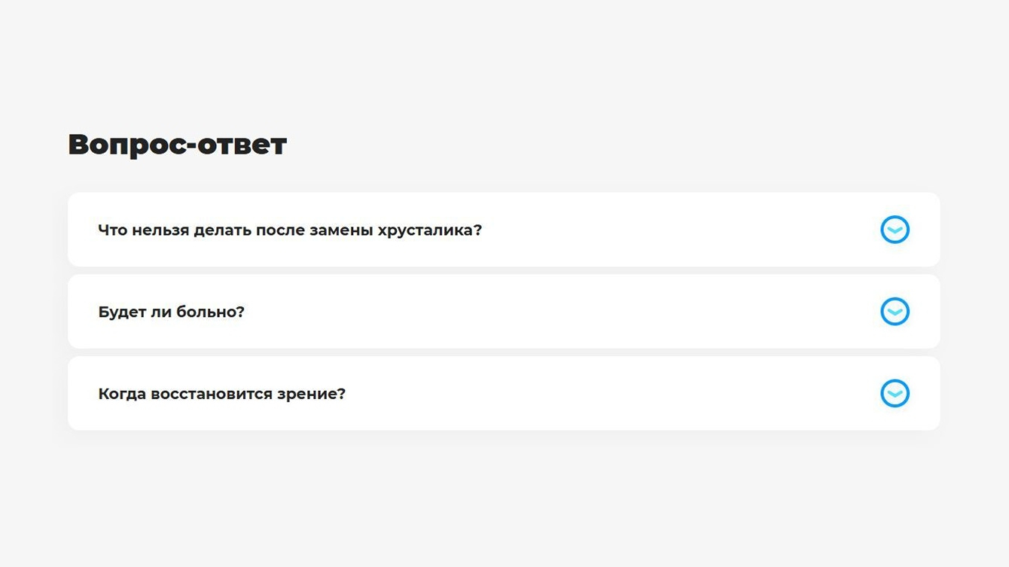Click the question text "Что нельзя делать после замены хрусталика?"
This screenshot has width=1009, height=567.
[289, 230]
